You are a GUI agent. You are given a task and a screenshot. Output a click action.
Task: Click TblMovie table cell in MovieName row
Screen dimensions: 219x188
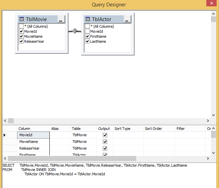pos(83,142)
